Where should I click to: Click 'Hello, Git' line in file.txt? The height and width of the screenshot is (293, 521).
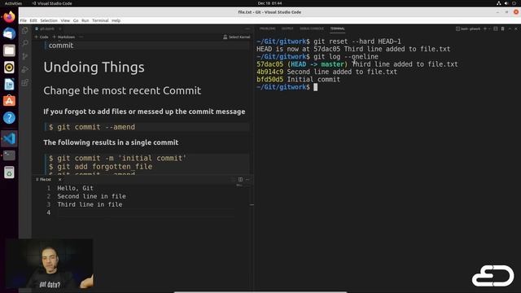75,188
